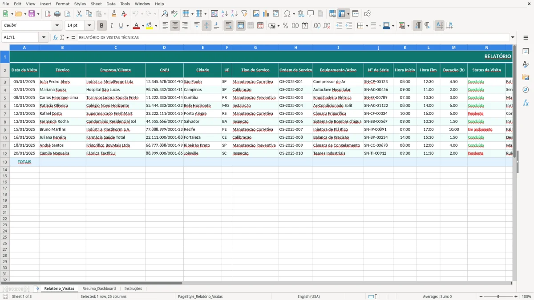This screenshot has width=534, height=300.
Task: Click the Insert Chart icon
Action: (266, 14)
